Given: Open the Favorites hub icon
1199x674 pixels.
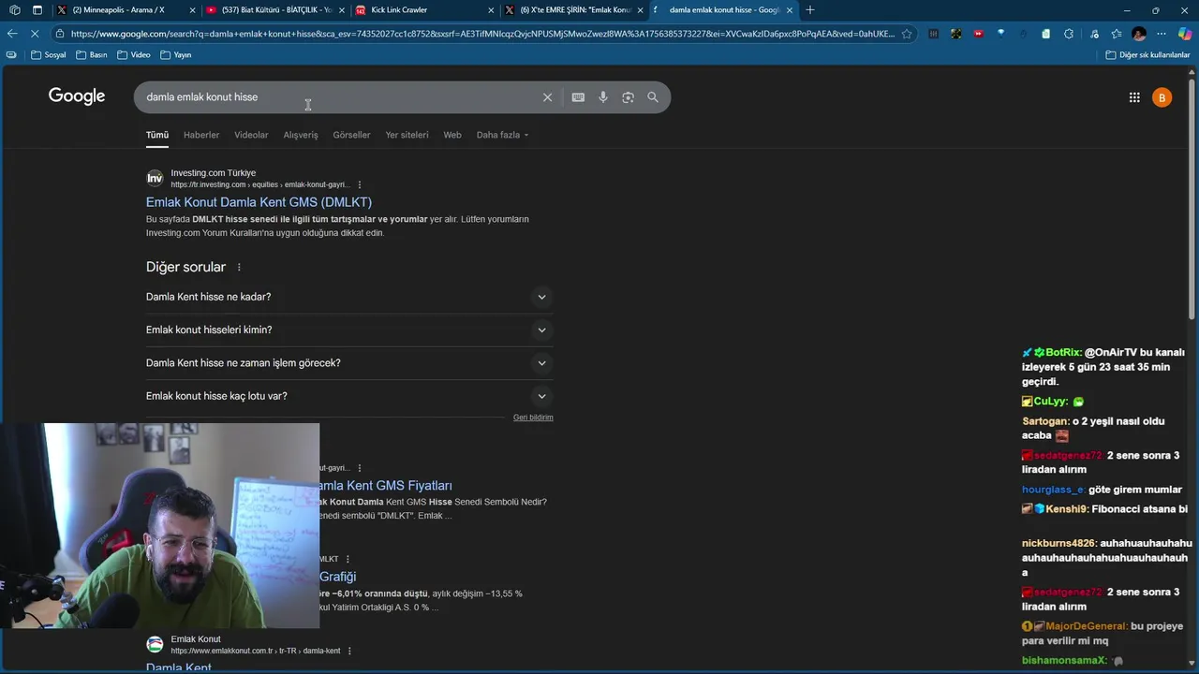Looking at the screenshot, I should pyautogui.click(x=1115, y=34).
